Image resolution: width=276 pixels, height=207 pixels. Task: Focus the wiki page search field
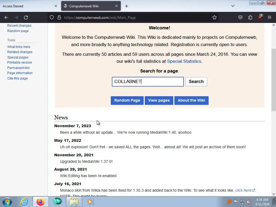148,82
